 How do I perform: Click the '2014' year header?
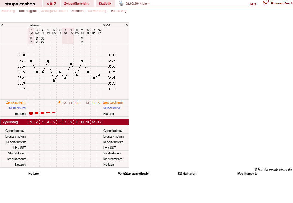107,25
